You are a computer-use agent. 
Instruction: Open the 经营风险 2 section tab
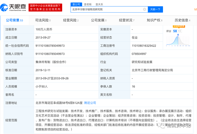pyautogui.click(x=71, y=20)
